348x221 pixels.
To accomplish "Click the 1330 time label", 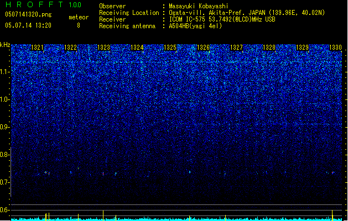I will coord(336,48).
